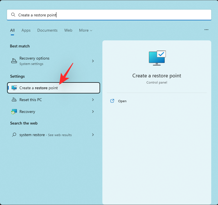Click the magnifier icon in the search box

click(13, 15)
